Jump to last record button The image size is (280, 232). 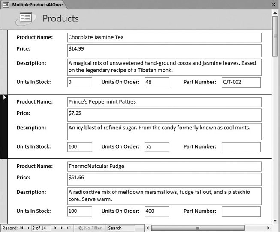pos(62,228)
